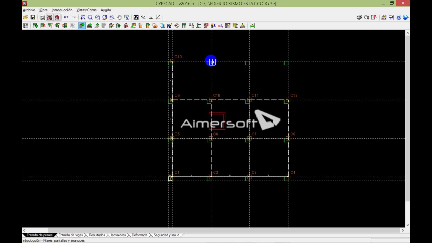Toggle the red magnet object snap tool
Screen dimensions: 432x243
coord(57,17)
